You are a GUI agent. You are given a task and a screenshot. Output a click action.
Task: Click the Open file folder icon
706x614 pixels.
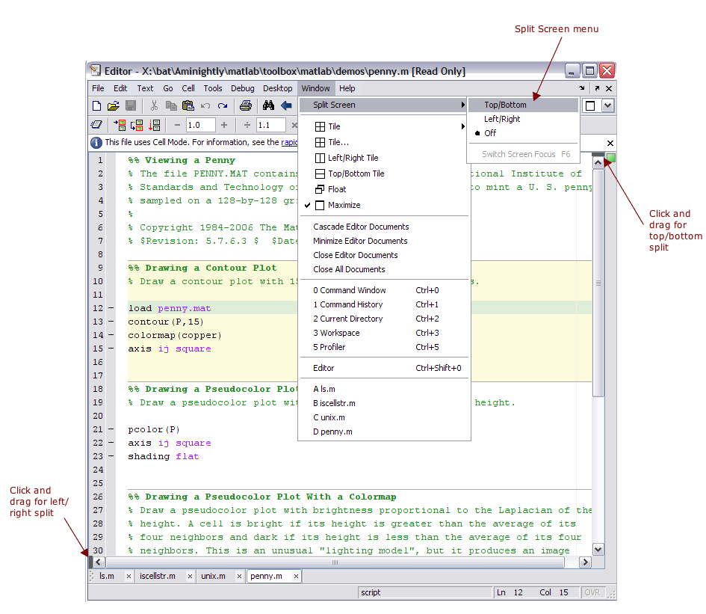(114, 106)
